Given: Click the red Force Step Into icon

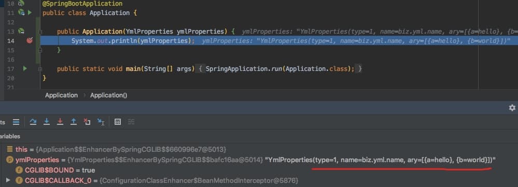Looking at the screenshot, I should [60, 122].
